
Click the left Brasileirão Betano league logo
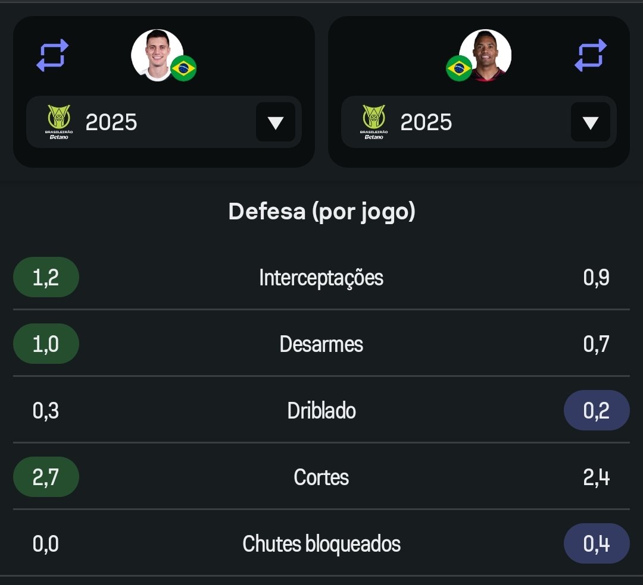pos(58,122)
